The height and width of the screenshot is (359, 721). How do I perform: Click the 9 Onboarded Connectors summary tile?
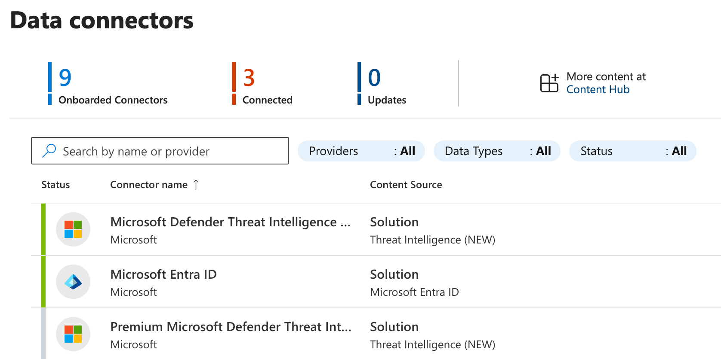click(x=108, y=84)
